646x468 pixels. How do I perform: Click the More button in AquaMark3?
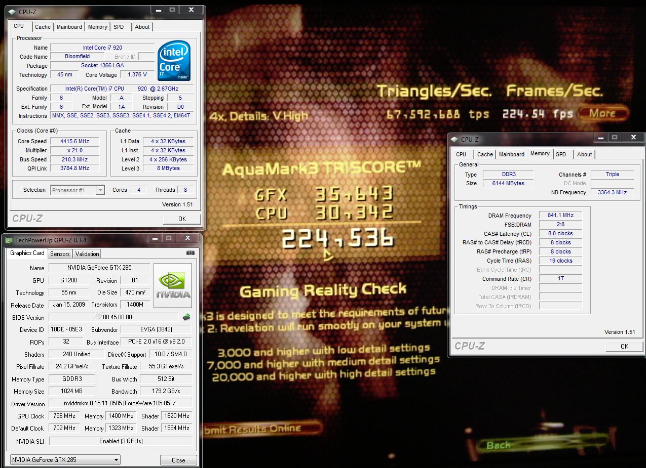(x=602, y=113)
